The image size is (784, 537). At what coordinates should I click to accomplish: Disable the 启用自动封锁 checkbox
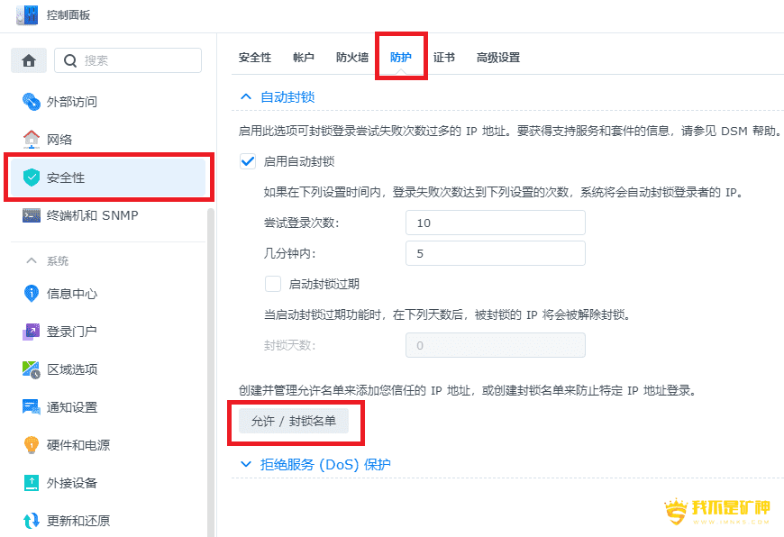247,162
